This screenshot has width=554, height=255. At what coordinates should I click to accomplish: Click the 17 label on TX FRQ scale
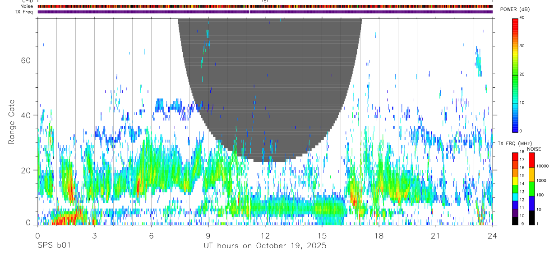[x=522, y=160]
